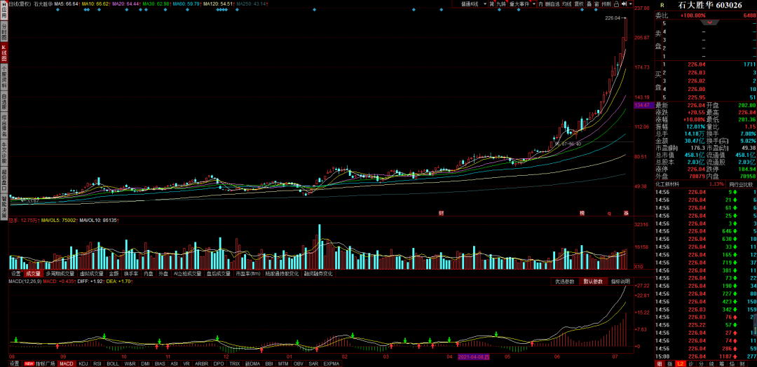This screenshot has width=757, height=367.
Task: Open the 同行业比较 link
Action: [741, 184]
